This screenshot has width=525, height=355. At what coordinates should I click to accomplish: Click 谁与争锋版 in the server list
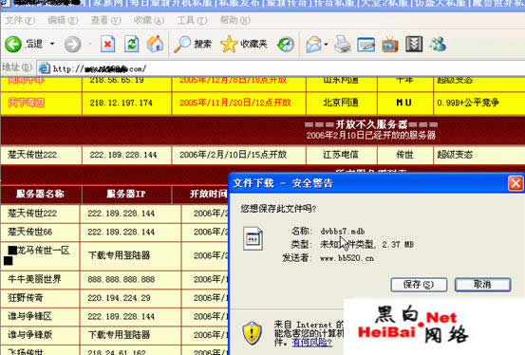click(x=30, y=334)
